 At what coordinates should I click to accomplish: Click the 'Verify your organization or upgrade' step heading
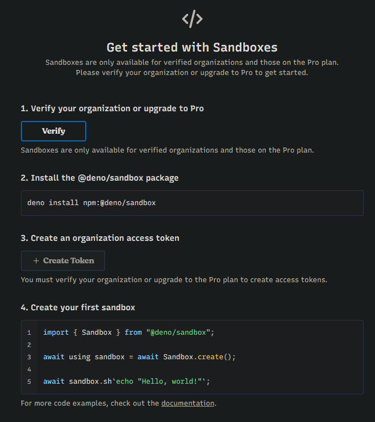(x=112, y=109)
